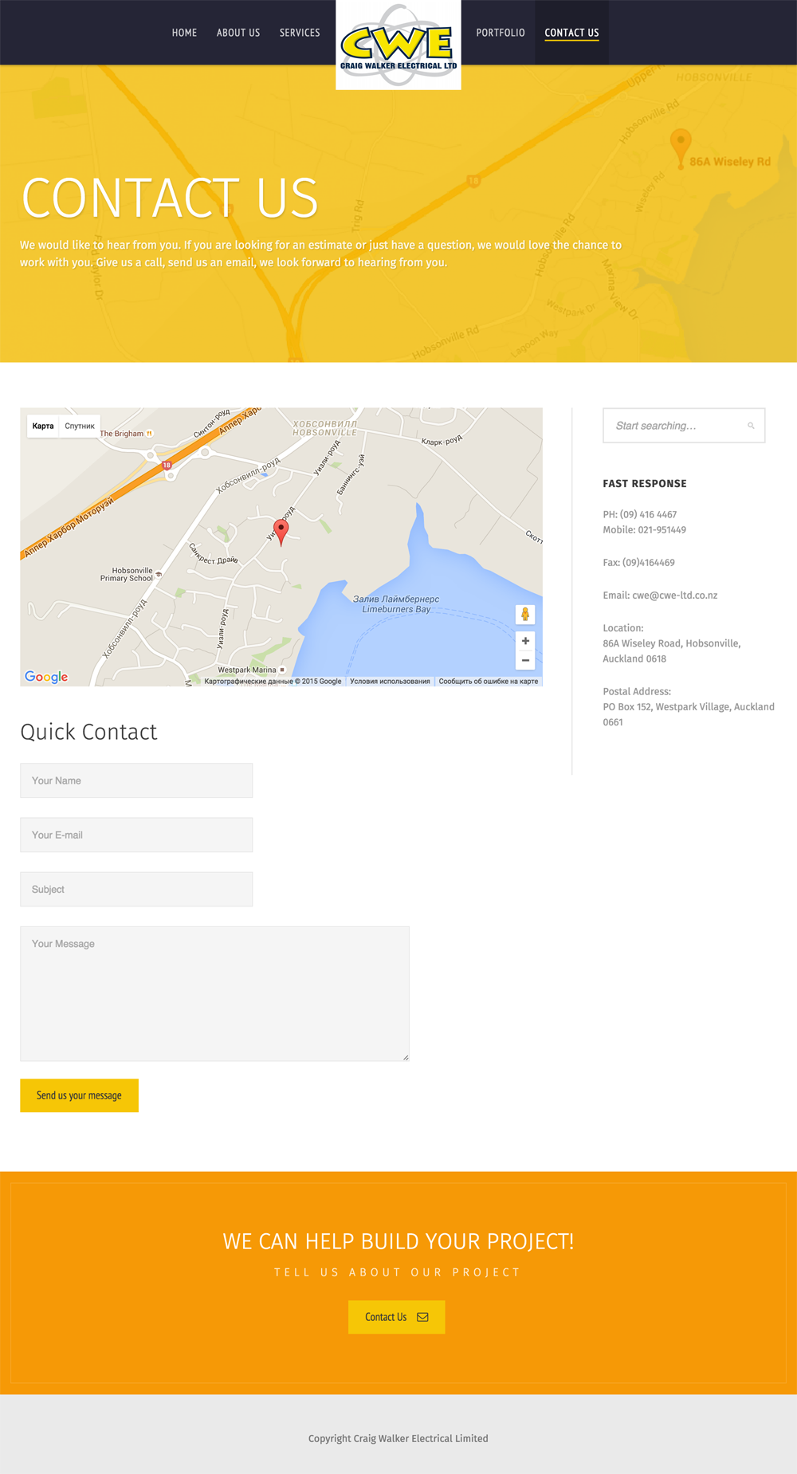Navigate to the Portfolio page
Image resolution: width=797 pixels, height=1474 pixels.
501,33
